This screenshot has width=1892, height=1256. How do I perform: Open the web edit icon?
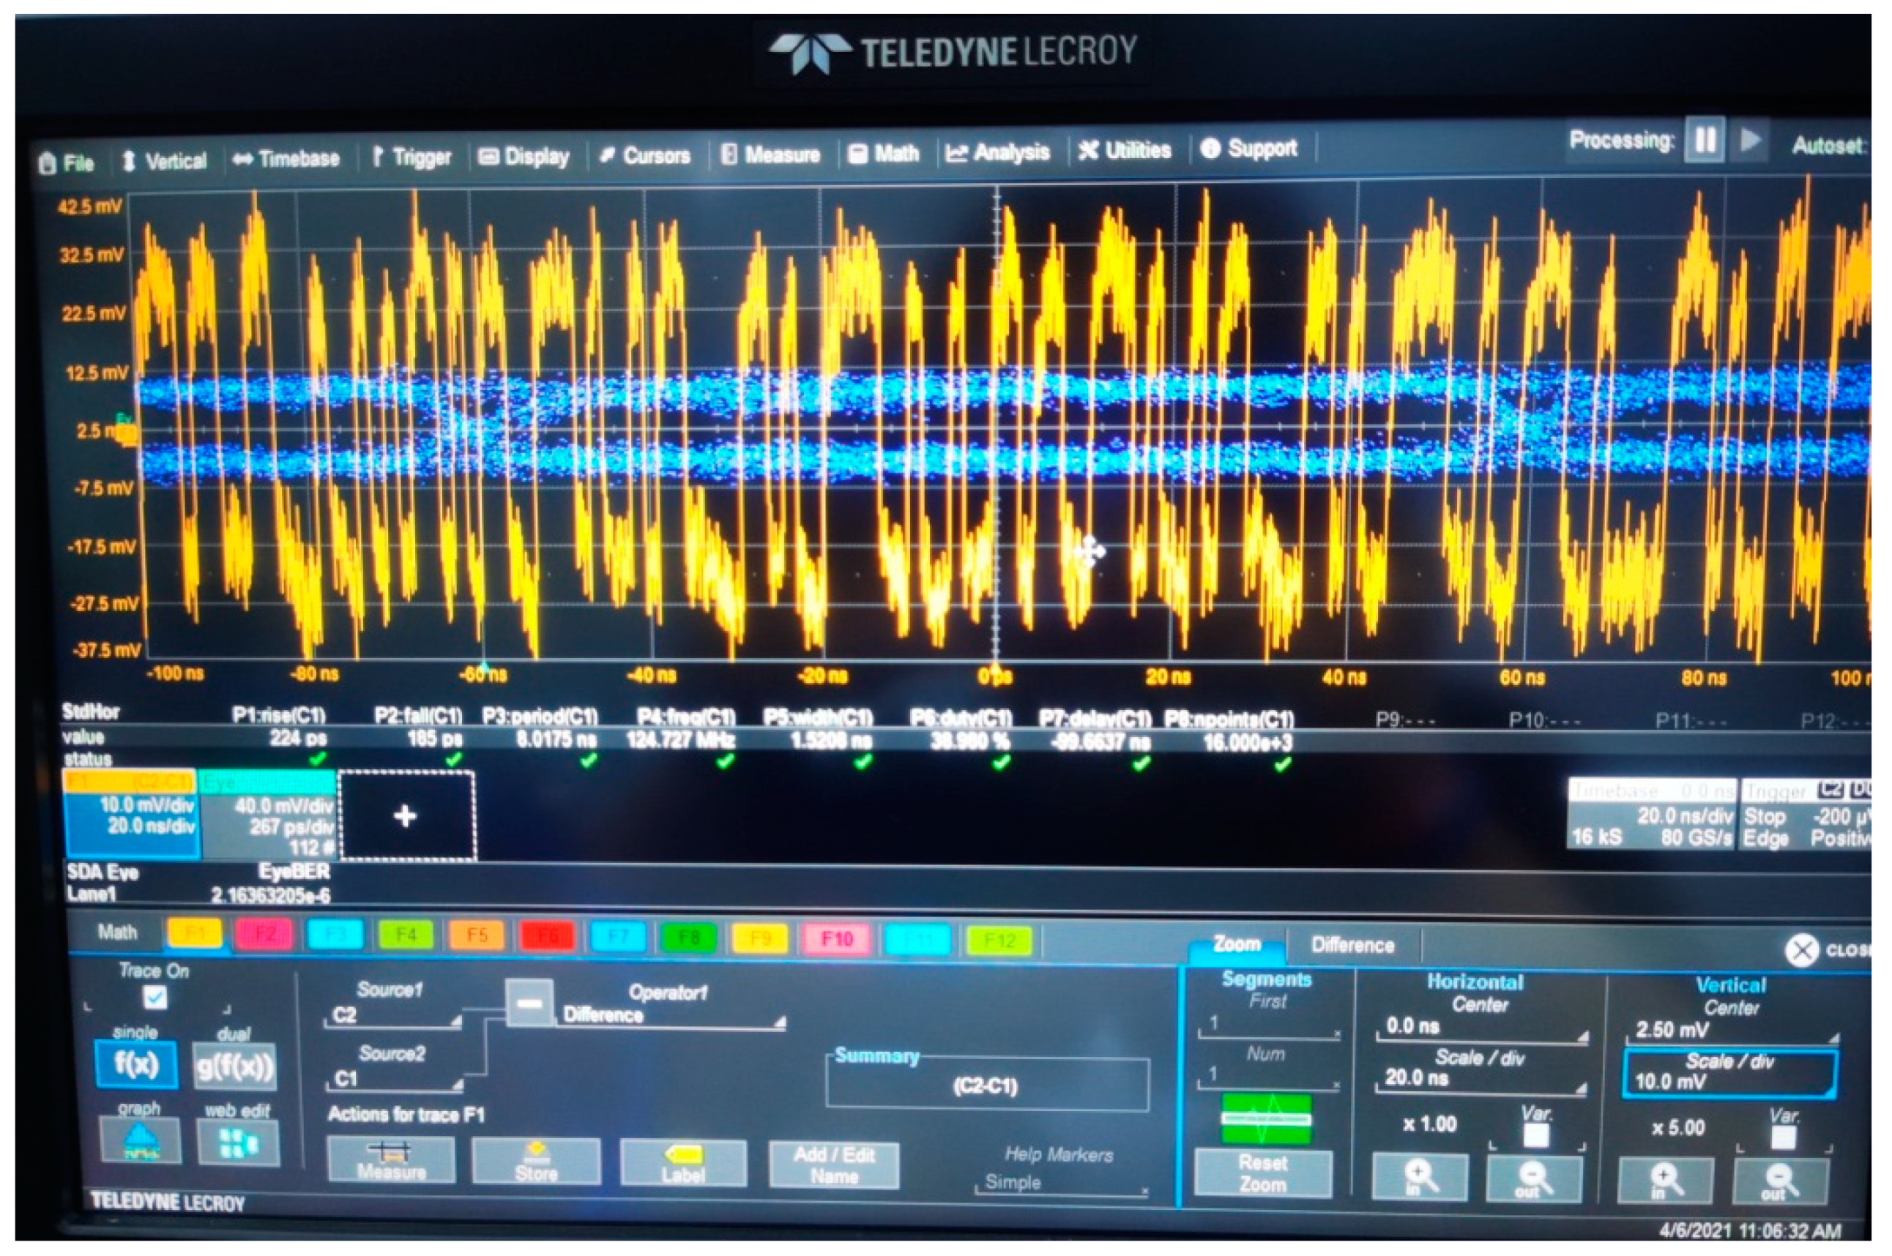pos(238,1143)
